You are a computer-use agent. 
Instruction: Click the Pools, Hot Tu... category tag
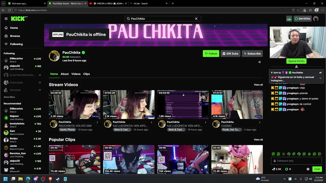click(x=231, y=130)
